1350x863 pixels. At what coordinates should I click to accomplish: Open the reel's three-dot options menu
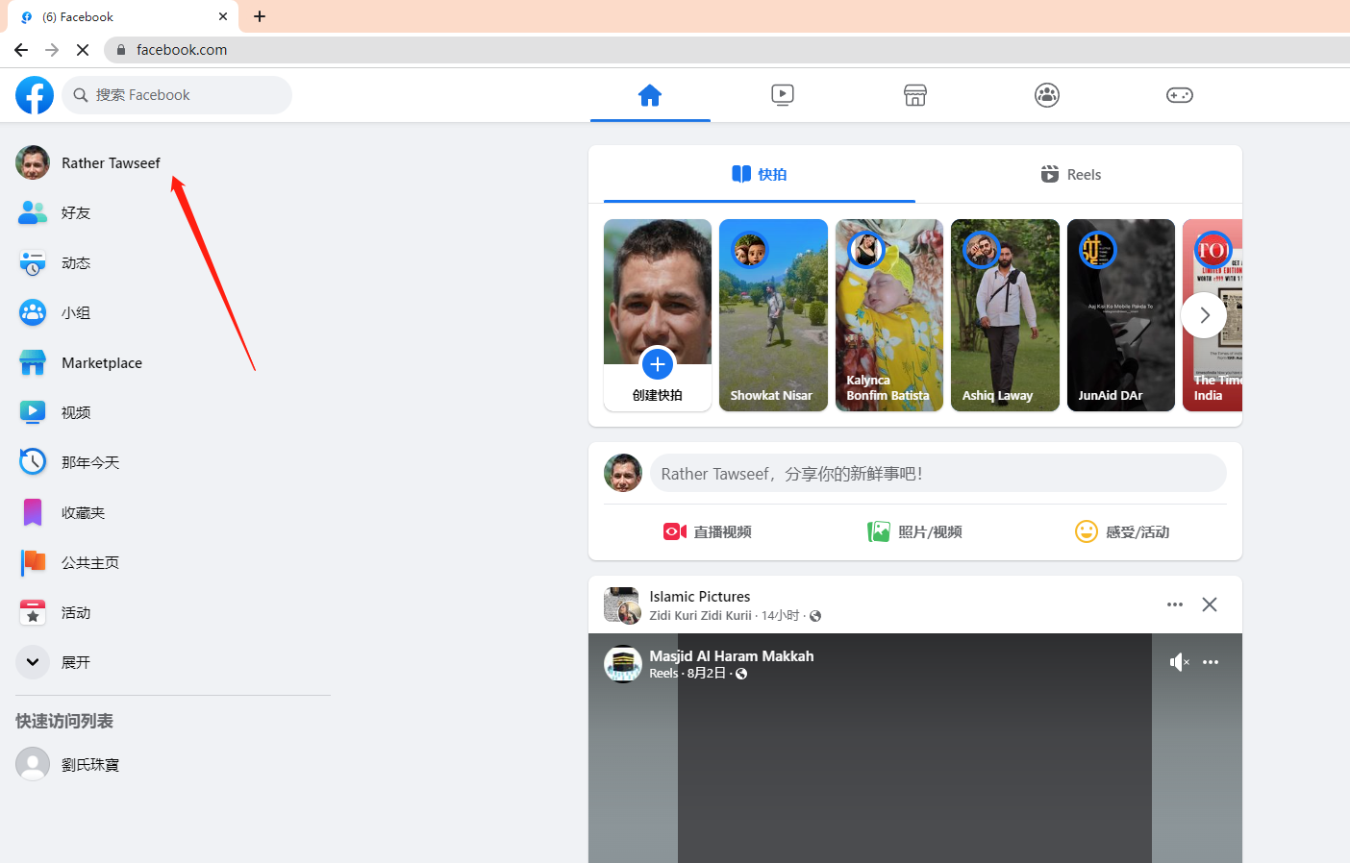pyautogui.click(x=1211, y=662)
